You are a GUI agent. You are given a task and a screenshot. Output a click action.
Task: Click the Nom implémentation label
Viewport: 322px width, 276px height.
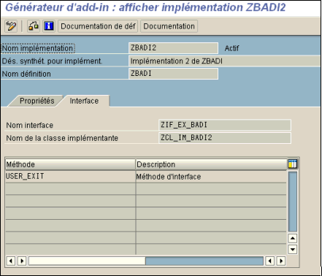37,48
